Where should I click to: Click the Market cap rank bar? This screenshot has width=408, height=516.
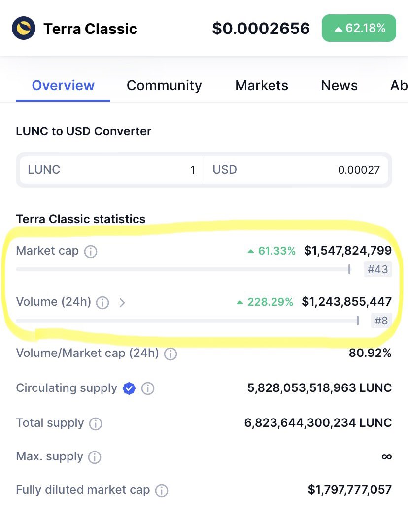click(183, 269)
